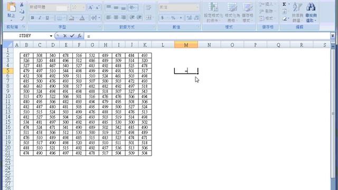
Task: Open the Sort and Filter menu
Action: tap(297, 12)
